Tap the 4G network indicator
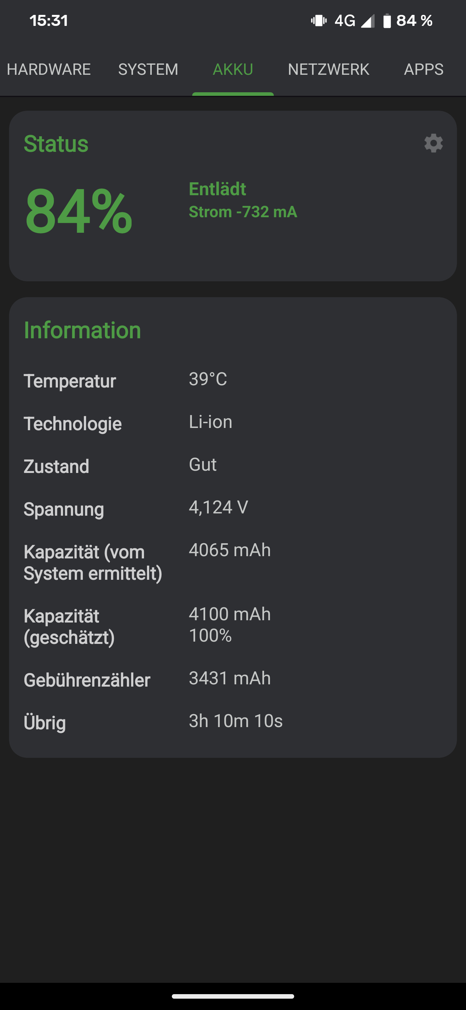Image resolution: width=466 pixels, height=1010 pixels. (x=345, y=20)
